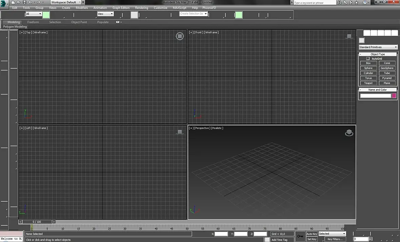400x242 pixels.
Task: Click the light gray square next to Standard Primitives panel
Action: [361, 40]
